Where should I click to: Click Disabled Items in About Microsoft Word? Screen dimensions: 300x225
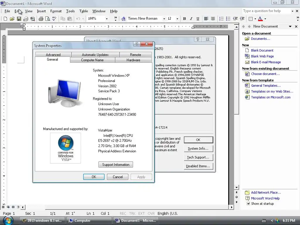[x=198, y=166]
